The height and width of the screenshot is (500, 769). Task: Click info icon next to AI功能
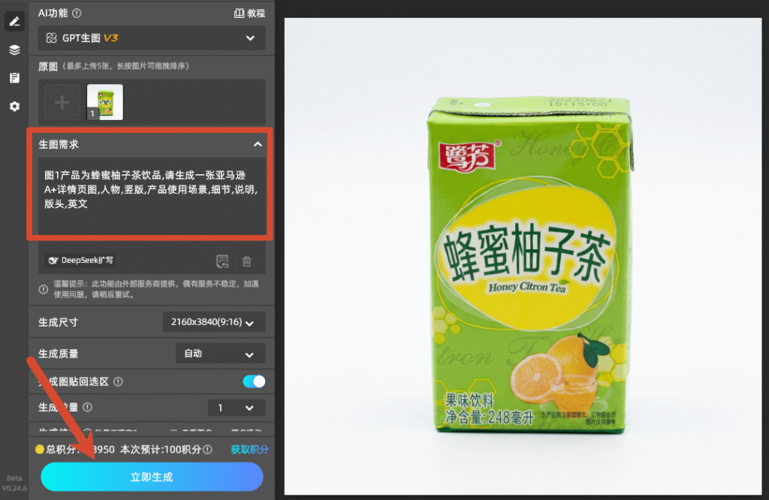[77, 14]
